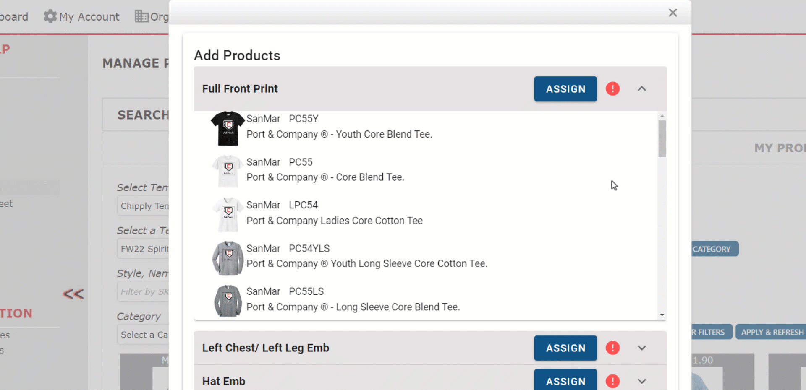
Task: Click ASSIGN button for Hat Emb
Action: click(x=565, y=380)
